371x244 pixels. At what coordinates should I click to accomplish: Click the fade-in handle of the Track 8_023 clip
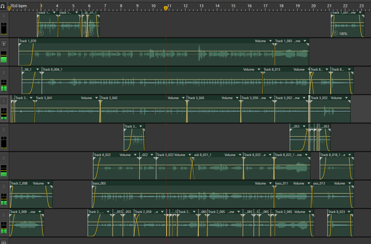click(329, 215)
